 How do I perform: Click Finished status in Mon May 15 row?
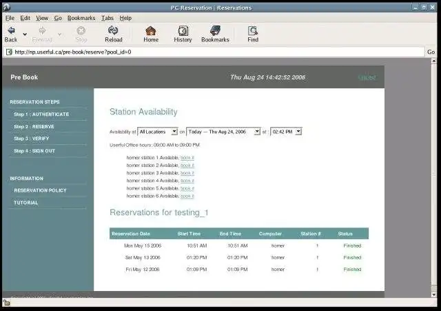(352, 245)
